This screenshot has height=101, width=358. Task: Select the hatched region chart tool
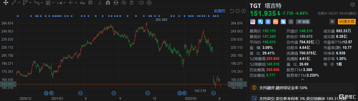(48, 3)
